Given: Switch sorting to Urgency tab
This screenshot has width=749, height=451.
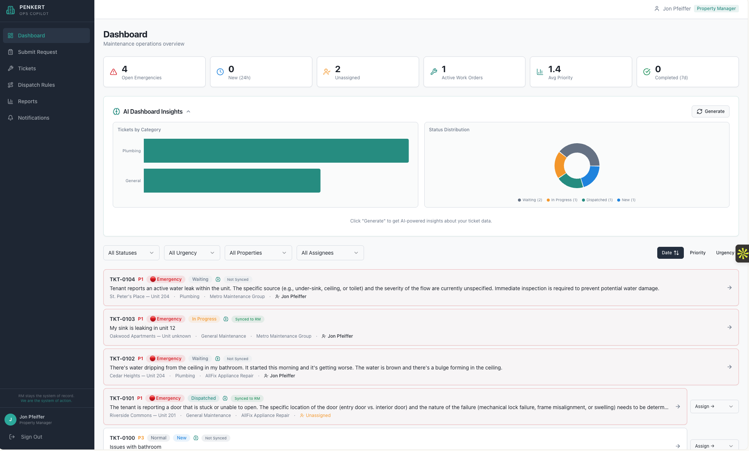Looking at the screenshot, I should (725, 253).
